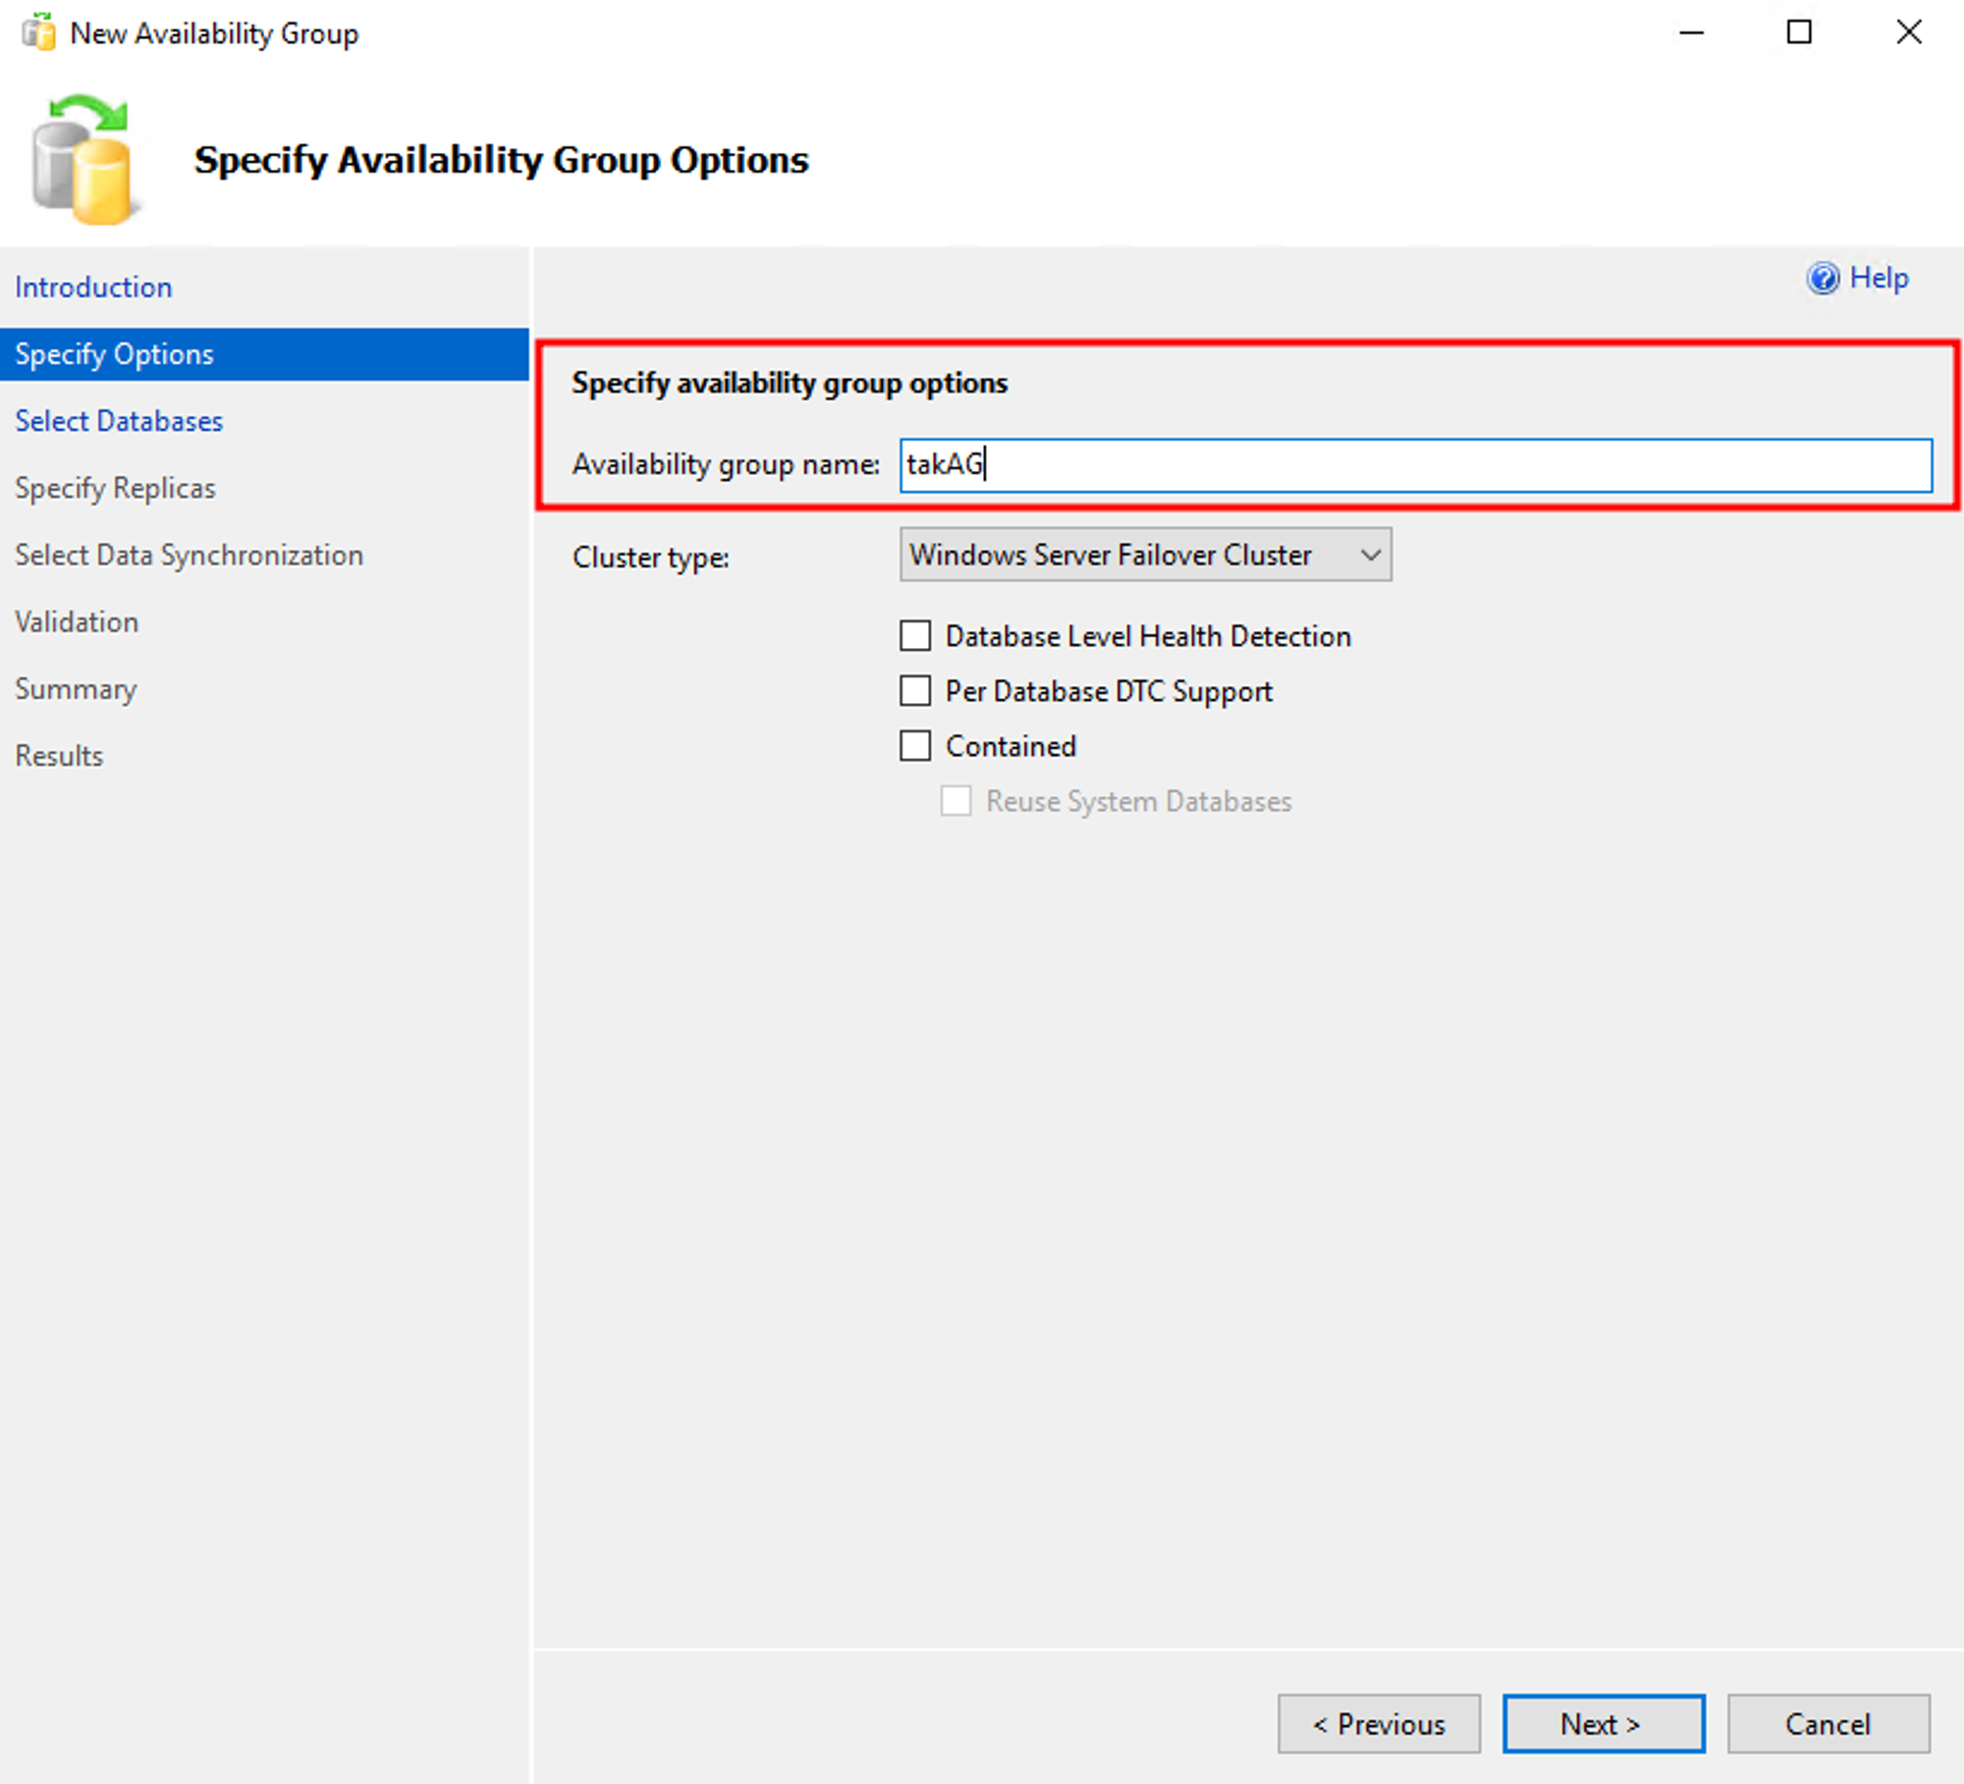
Task: Tick the Contained checkbox
Action: click(915, 746)
